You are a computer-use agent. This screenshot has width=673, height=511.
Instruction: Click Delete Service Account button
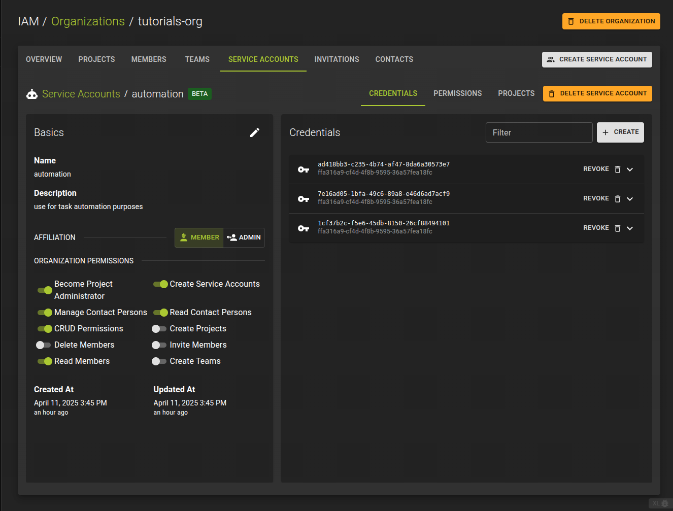click(x=597, y=93)
